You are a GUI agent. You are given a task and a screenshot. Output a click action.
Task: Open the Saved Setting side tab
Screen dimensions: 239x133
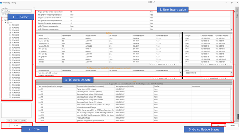pos(237,13)
